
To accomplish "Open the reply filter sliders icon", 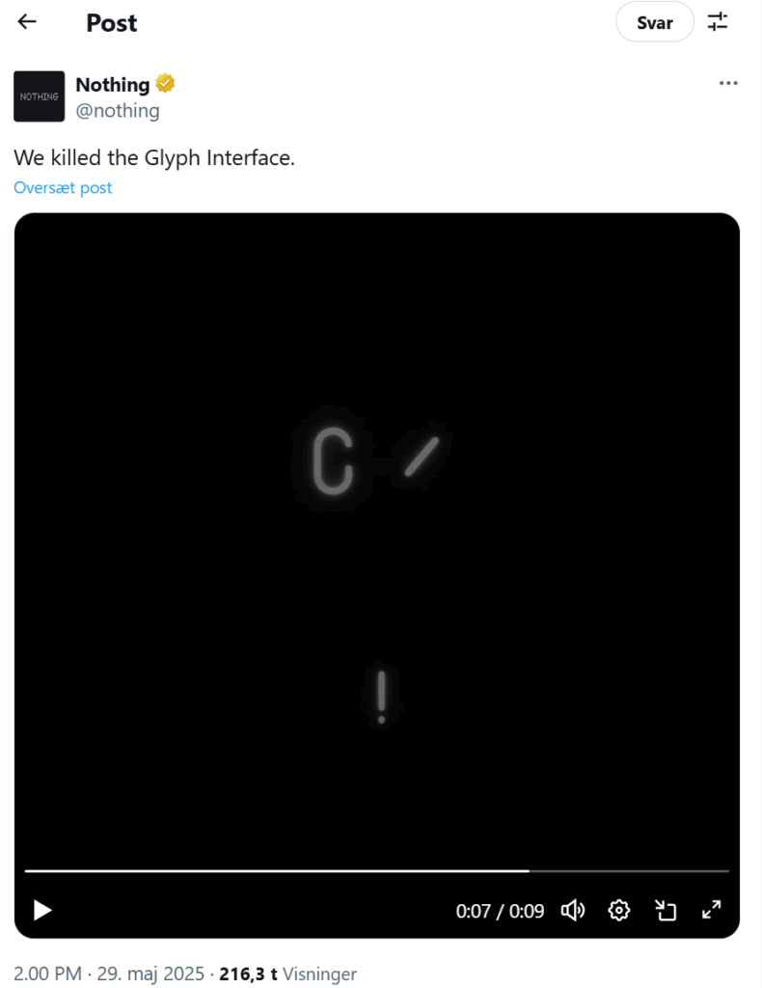I will pos(718,22).
